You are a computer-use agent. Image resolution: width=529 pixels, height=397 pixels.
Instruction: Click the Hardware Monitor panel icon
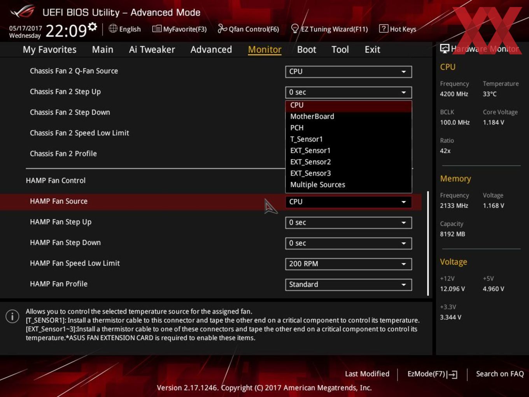click(x=444, y=49)
